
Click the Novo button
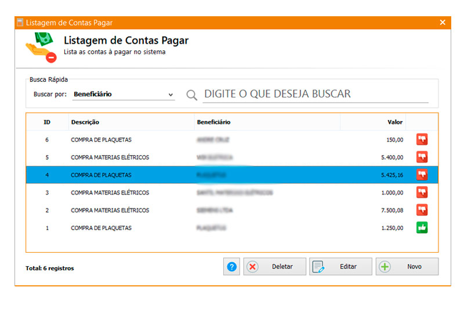click(x=407, y=267)
